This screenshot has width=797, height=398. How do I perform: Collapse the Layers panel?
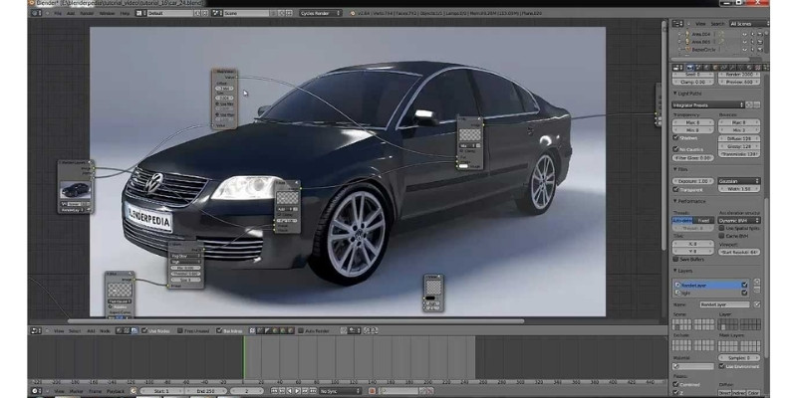675,271
